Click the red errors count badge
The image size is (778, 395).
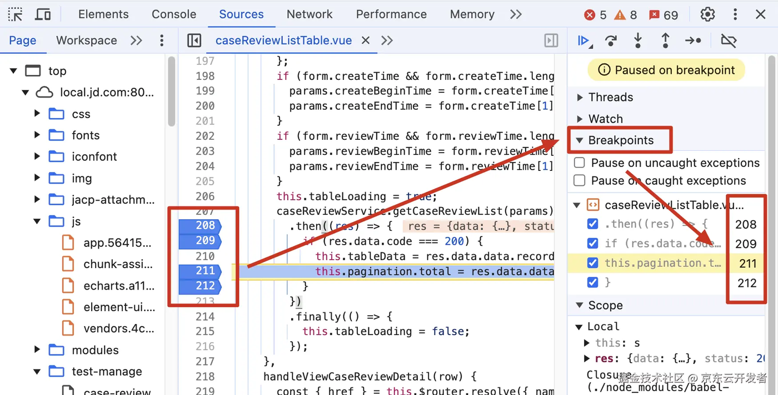(x=595, y=15)
